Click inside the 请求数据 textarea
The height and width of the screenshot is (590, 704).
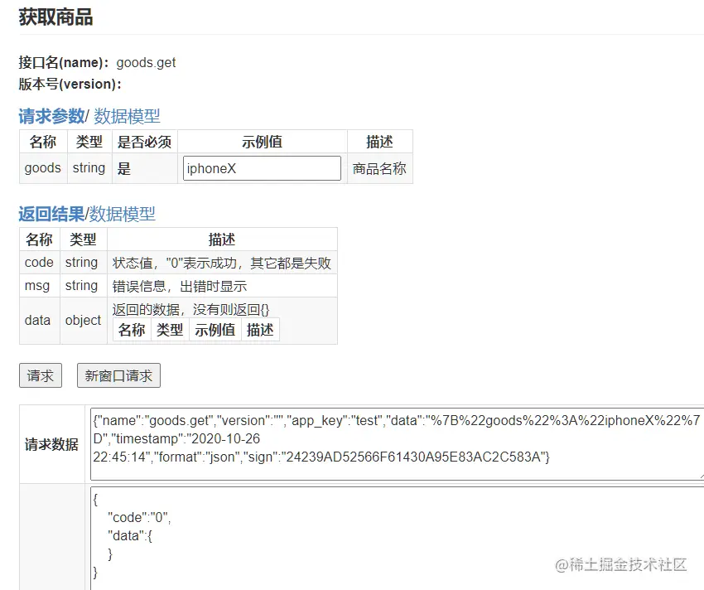click(x=397, y=444)
